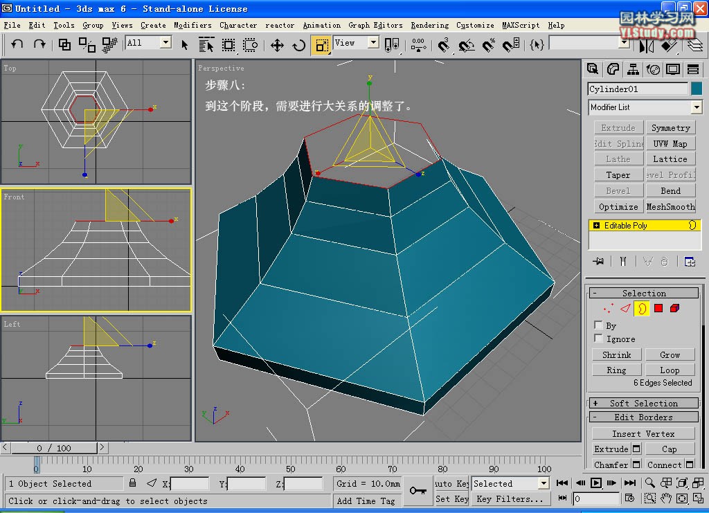Click the 0 / 100 time slider

54,448
